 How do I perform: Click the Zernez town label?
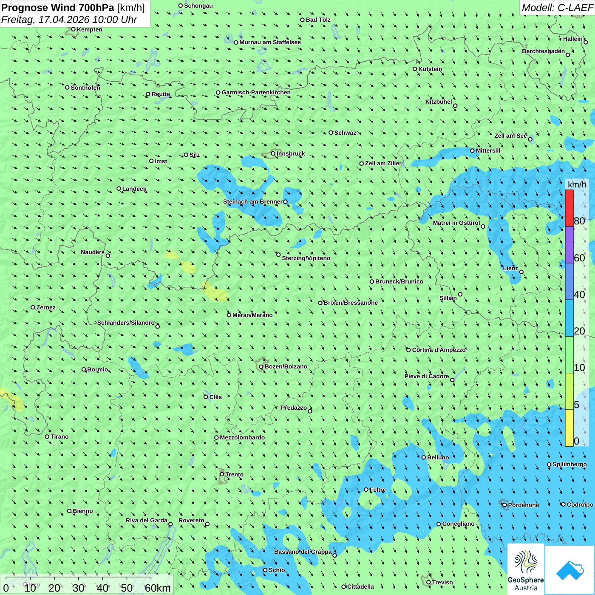(x=46, y=307)
